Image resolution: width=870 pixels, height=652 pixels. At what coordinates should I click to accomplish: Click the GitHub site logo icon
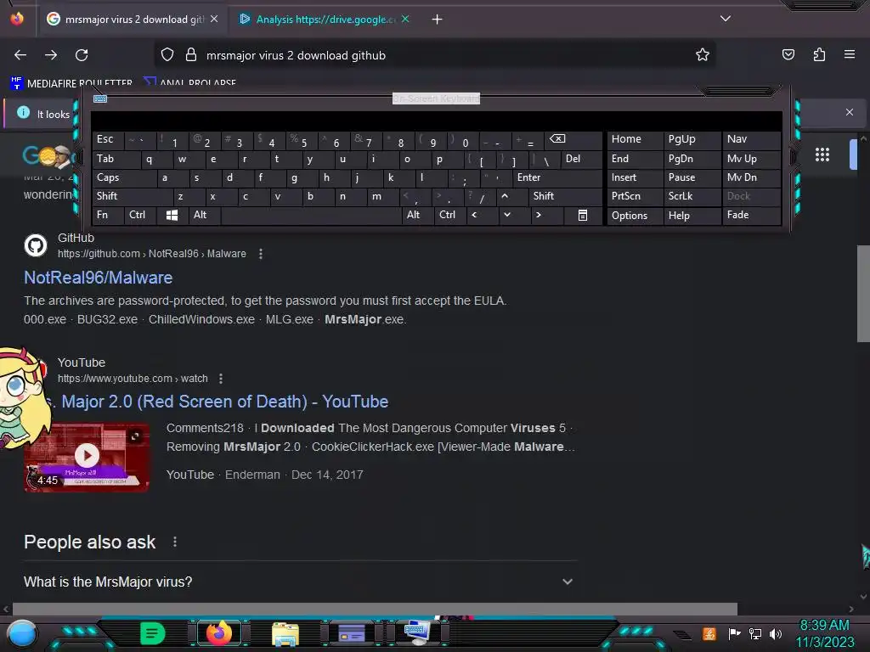coord(36,245)
